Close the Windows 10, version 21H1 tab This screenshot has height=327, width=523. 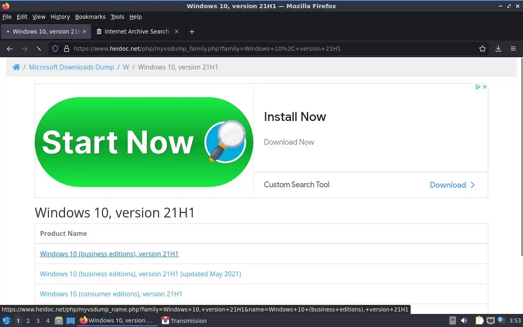coord(85,31)
